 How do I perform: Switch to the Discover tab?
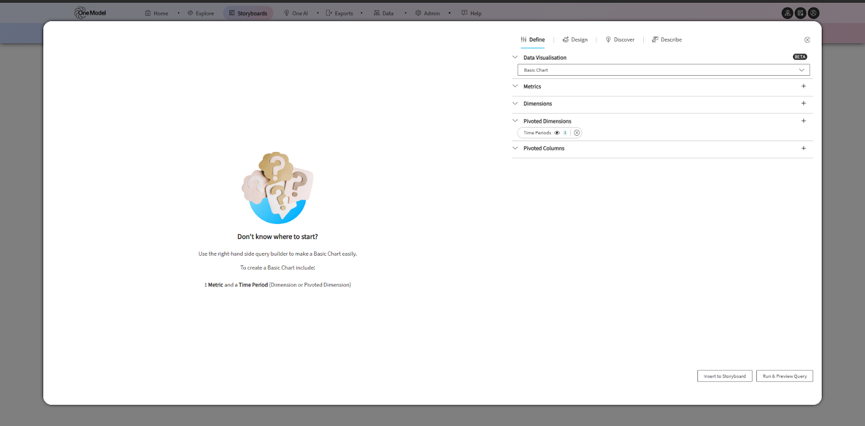tap(620, 40)
